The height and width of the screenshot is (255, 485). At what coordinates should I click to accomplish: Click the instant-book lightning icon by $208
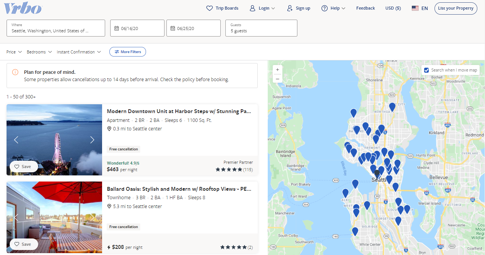(x=109, y=247)
